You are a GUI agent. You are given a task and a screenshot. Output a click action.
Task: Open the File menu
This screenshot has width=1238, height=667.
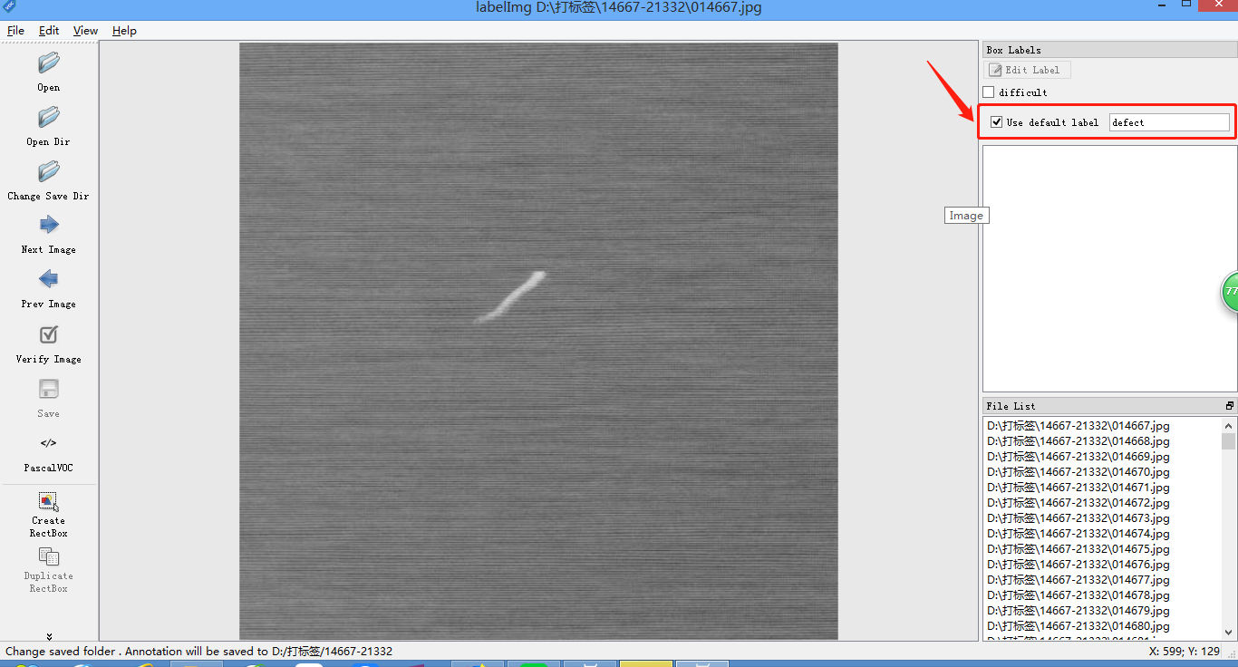coord(15,31)
